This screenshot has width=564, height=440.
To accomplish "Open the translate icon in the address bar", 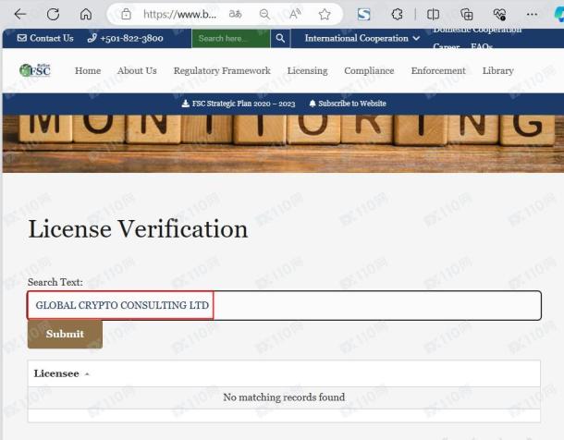I will click(x=235, y=14).
